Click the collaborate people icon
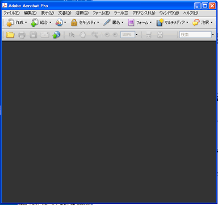 tap(59, 22)
